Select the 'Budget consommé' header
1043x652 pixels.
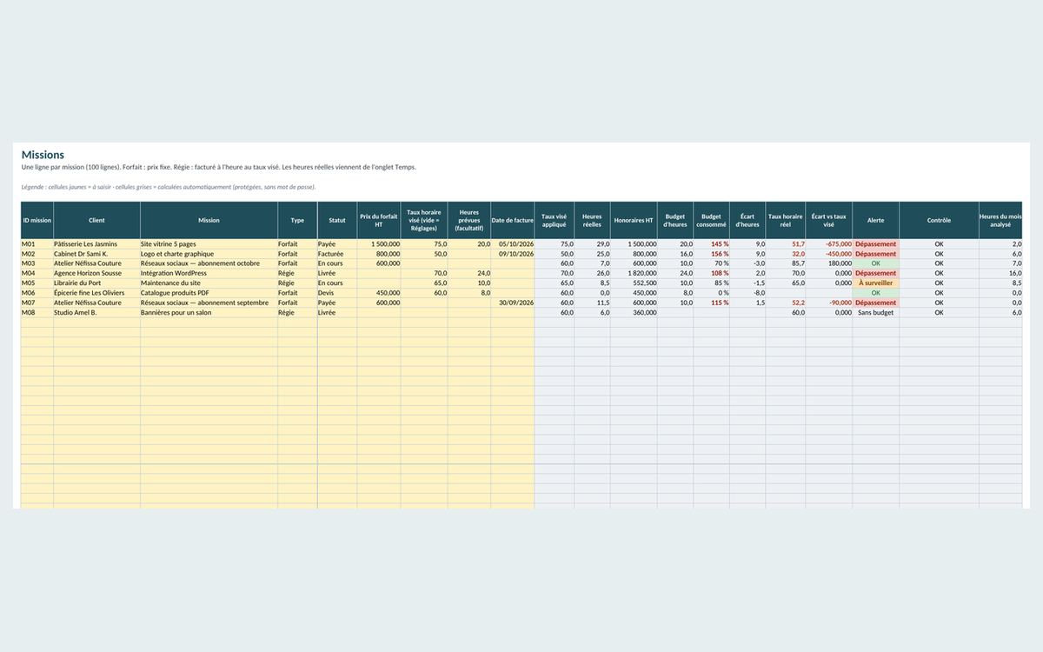711,221
